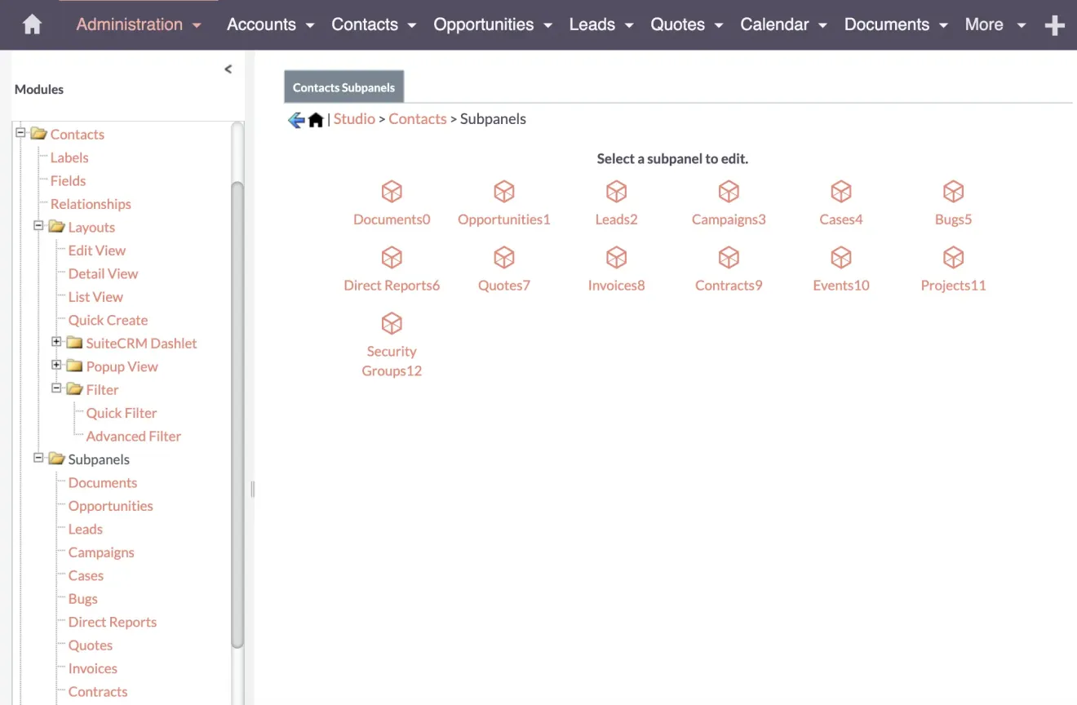The height and width of the screenshot is (705, 1077).
Task: Open the Bugs5 subpanel icon
Action: (x=953, y=200)
